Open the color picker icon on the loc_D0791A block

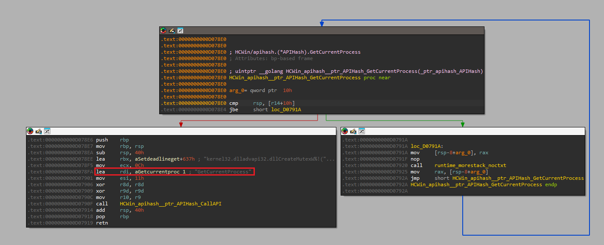(345, 131)
